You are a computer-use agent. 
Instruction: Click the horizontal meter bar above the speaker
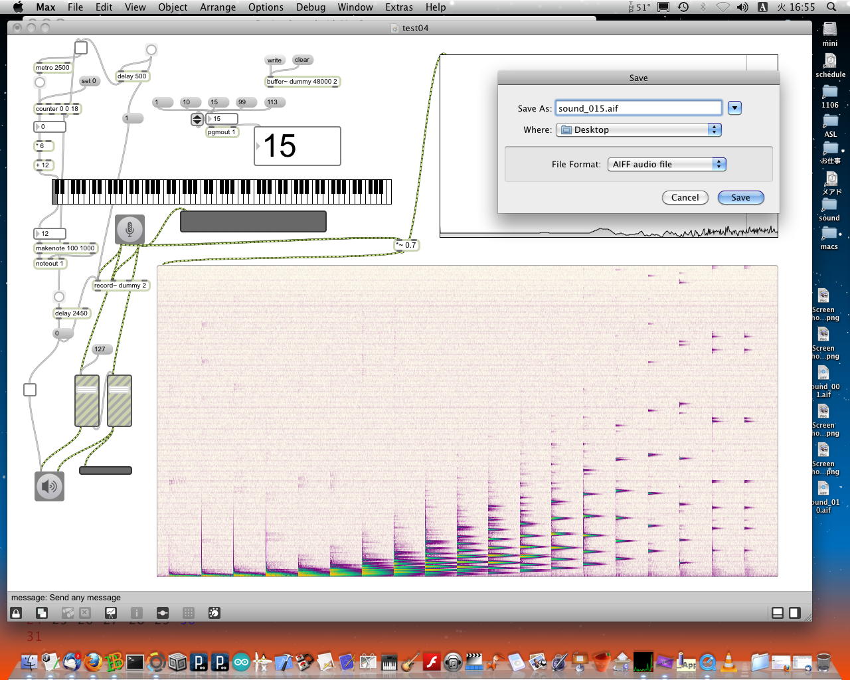click(x=106, y=471)
